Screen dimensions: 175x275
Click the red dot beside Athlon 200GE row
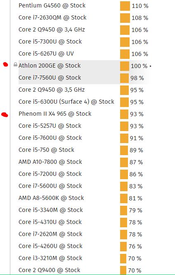6,65
